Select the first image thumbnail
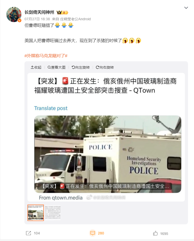194x241 pixels. pos(36,213)
